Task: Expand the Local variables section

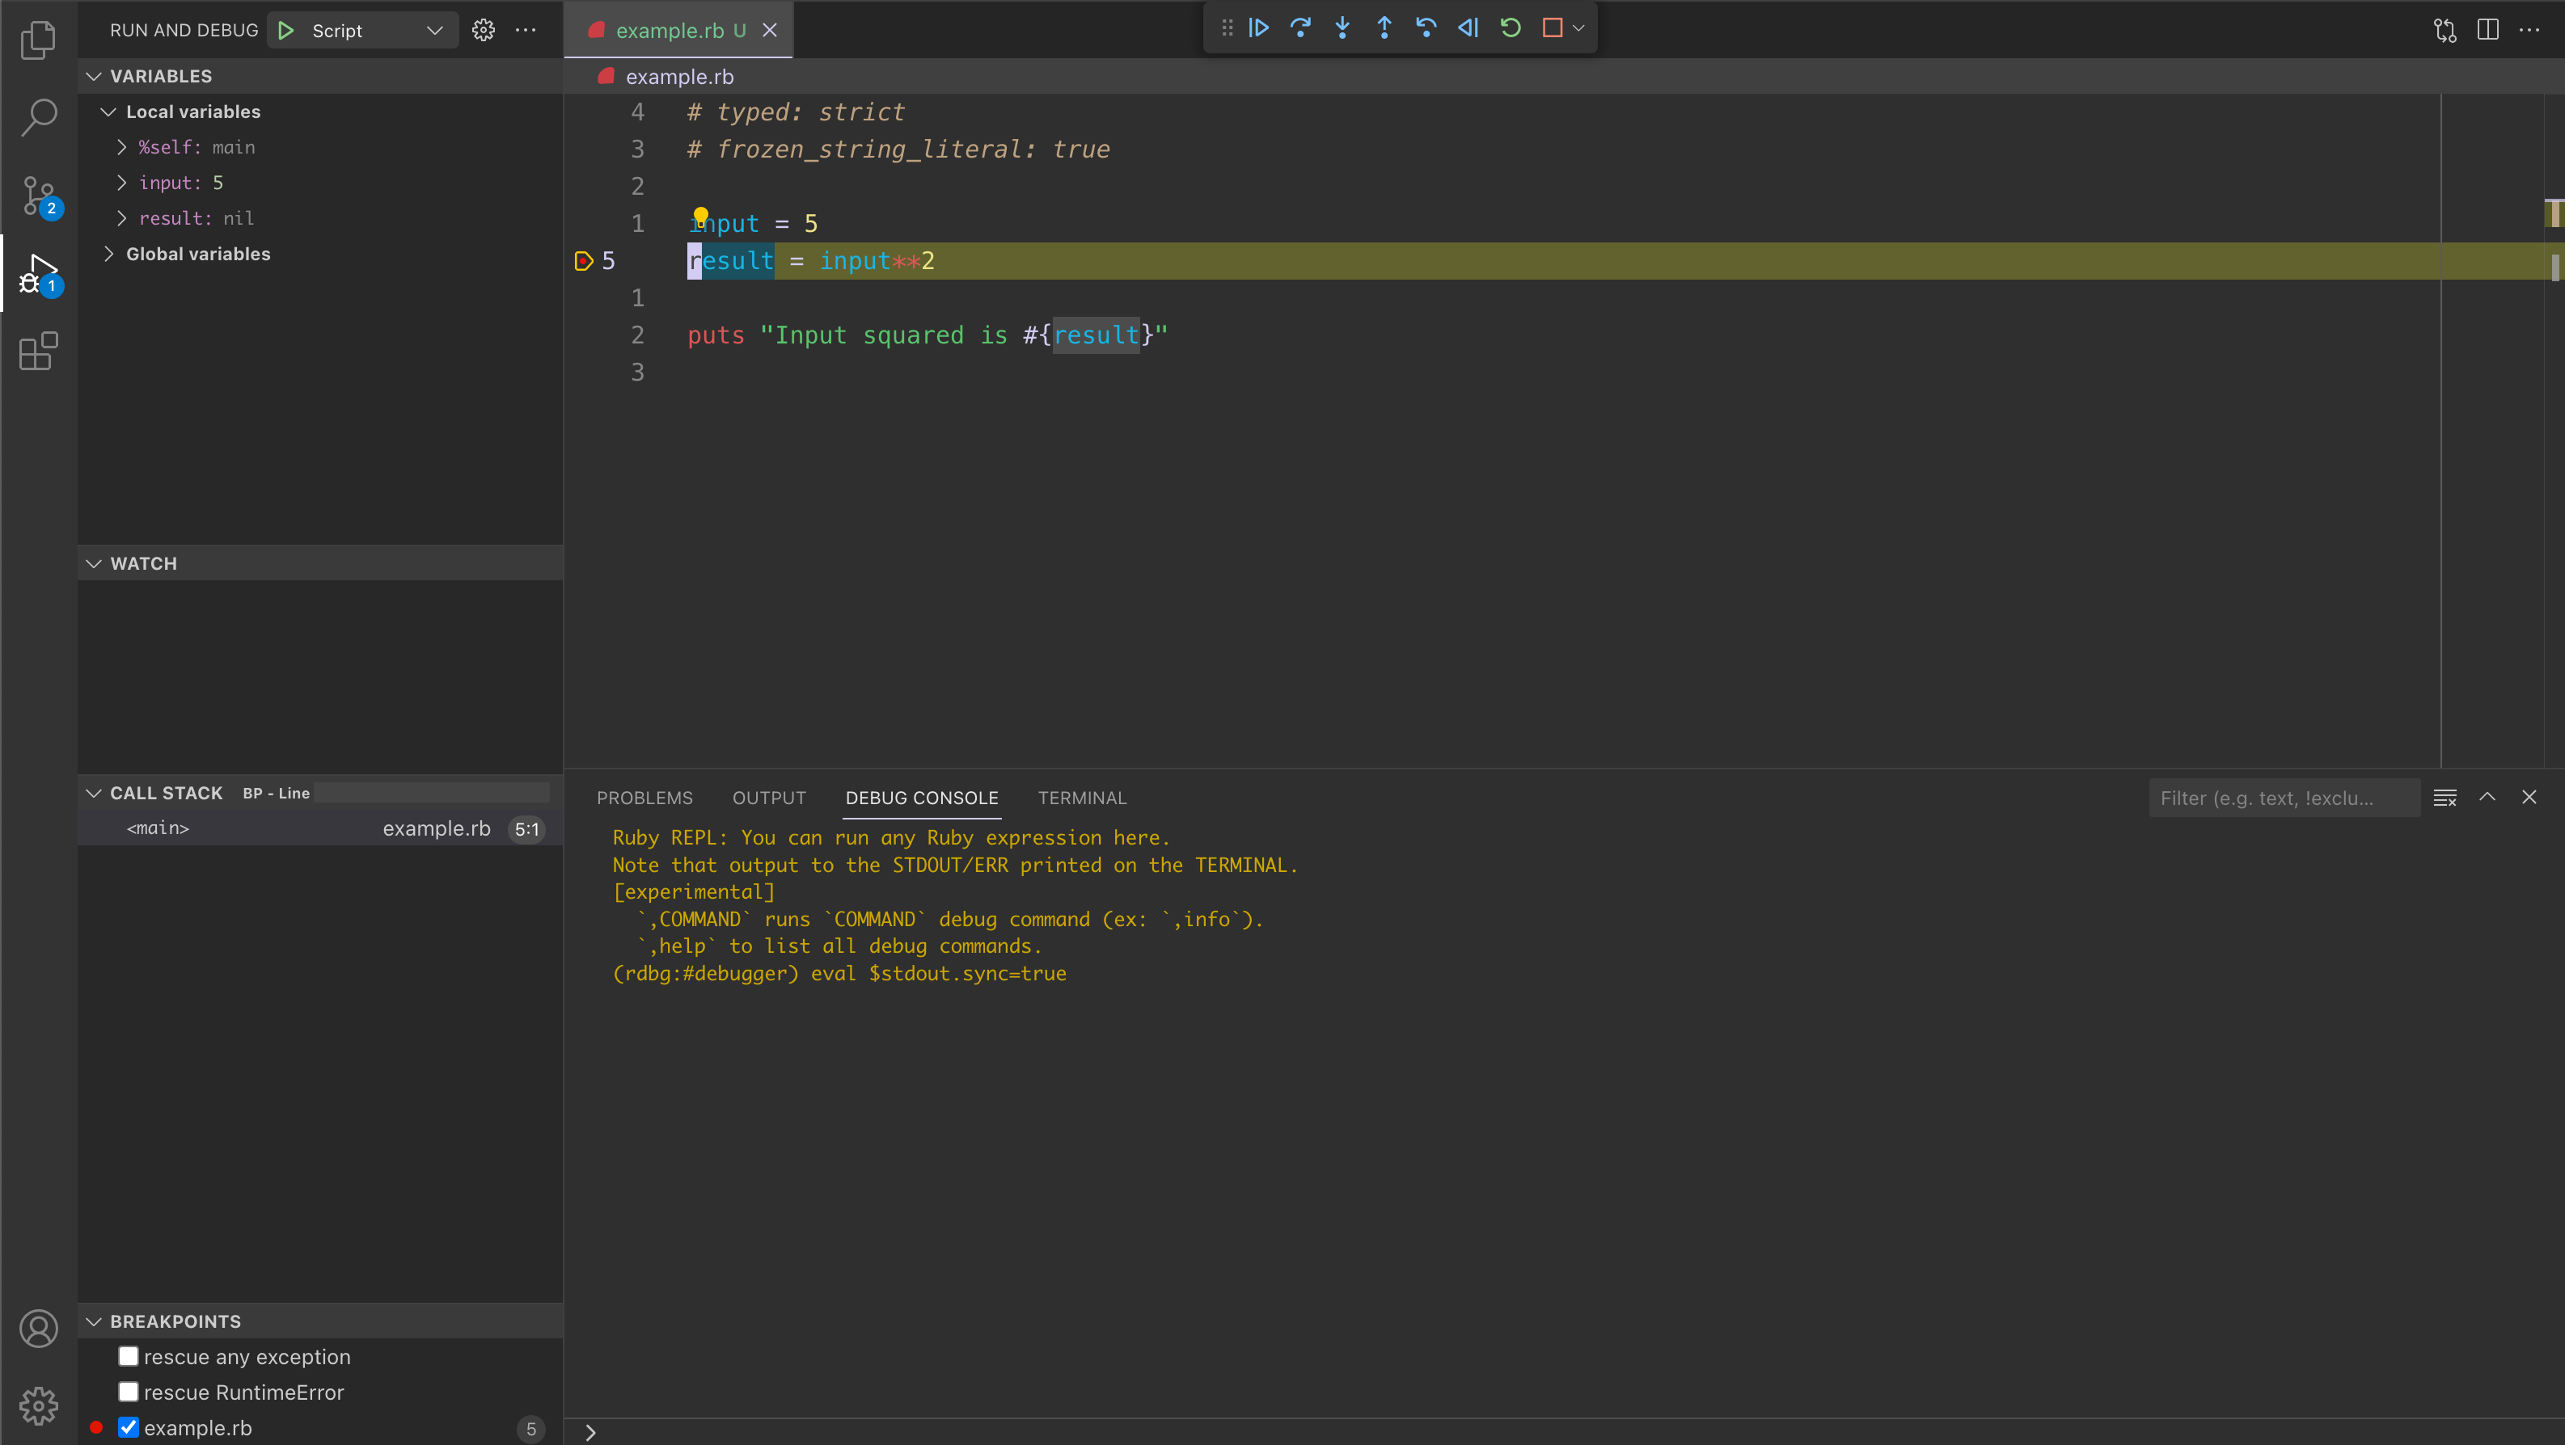Action: click(x=109, y=111)
